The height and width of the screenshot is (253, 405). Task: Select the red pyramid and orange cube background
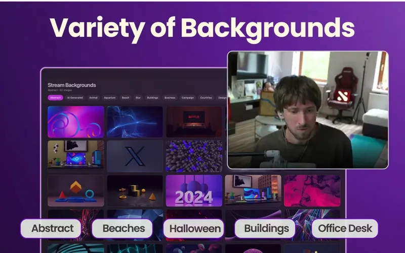[76, 191]
